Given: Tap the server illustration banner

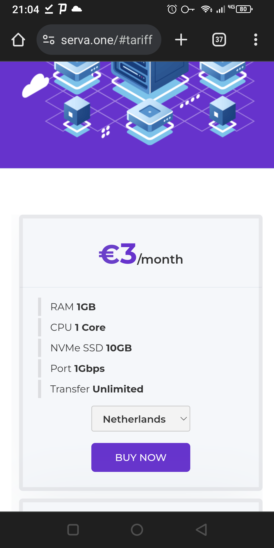Looking at the screenshot, I should [137, 115].
